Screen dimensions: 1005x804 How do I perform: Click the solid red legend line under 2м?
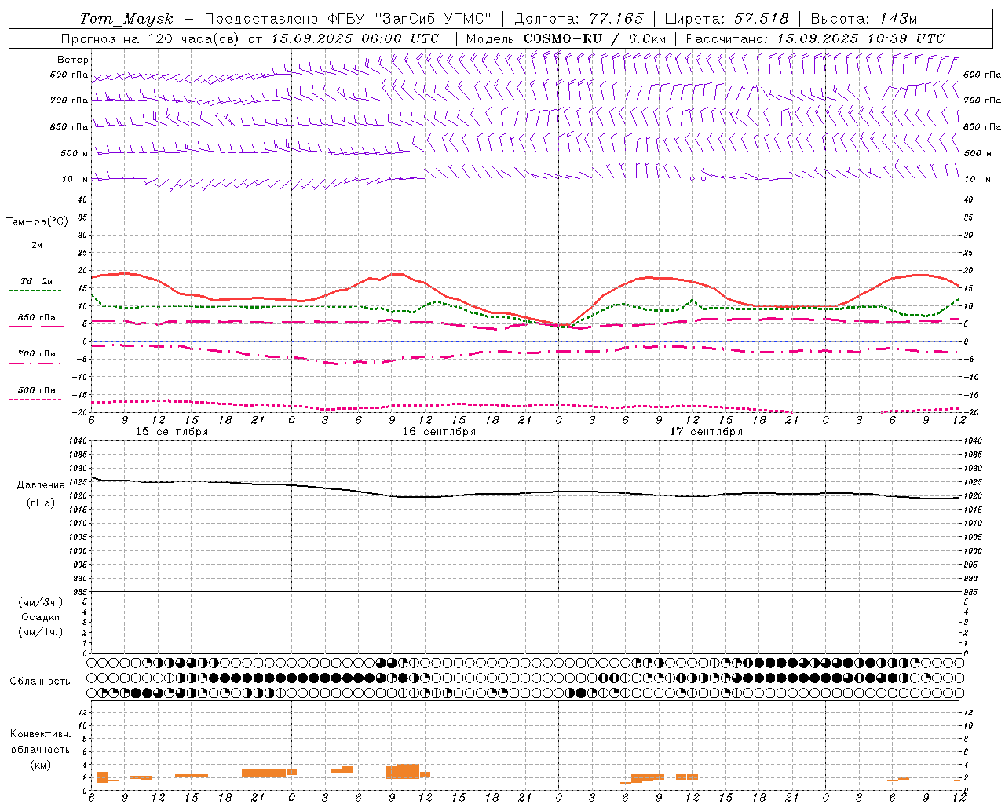coord(36,254)
